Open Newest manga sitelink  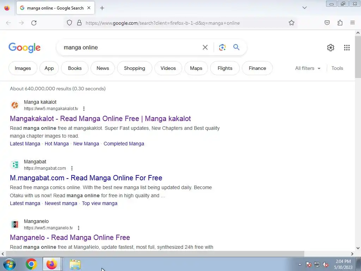(x=61, y=203)
